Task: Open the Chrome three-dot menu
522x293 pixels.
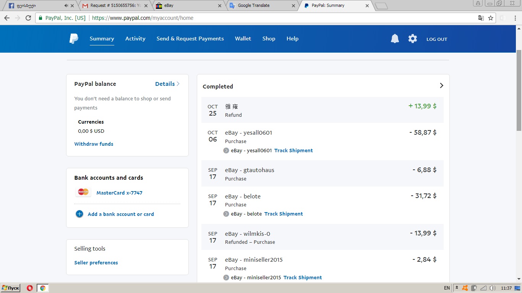Action: tap(515, 18)
